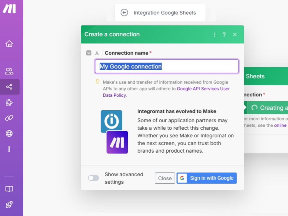Open the Webhooks globe sidebar icon
Screen dimensions: 288x216
[9, 133]
